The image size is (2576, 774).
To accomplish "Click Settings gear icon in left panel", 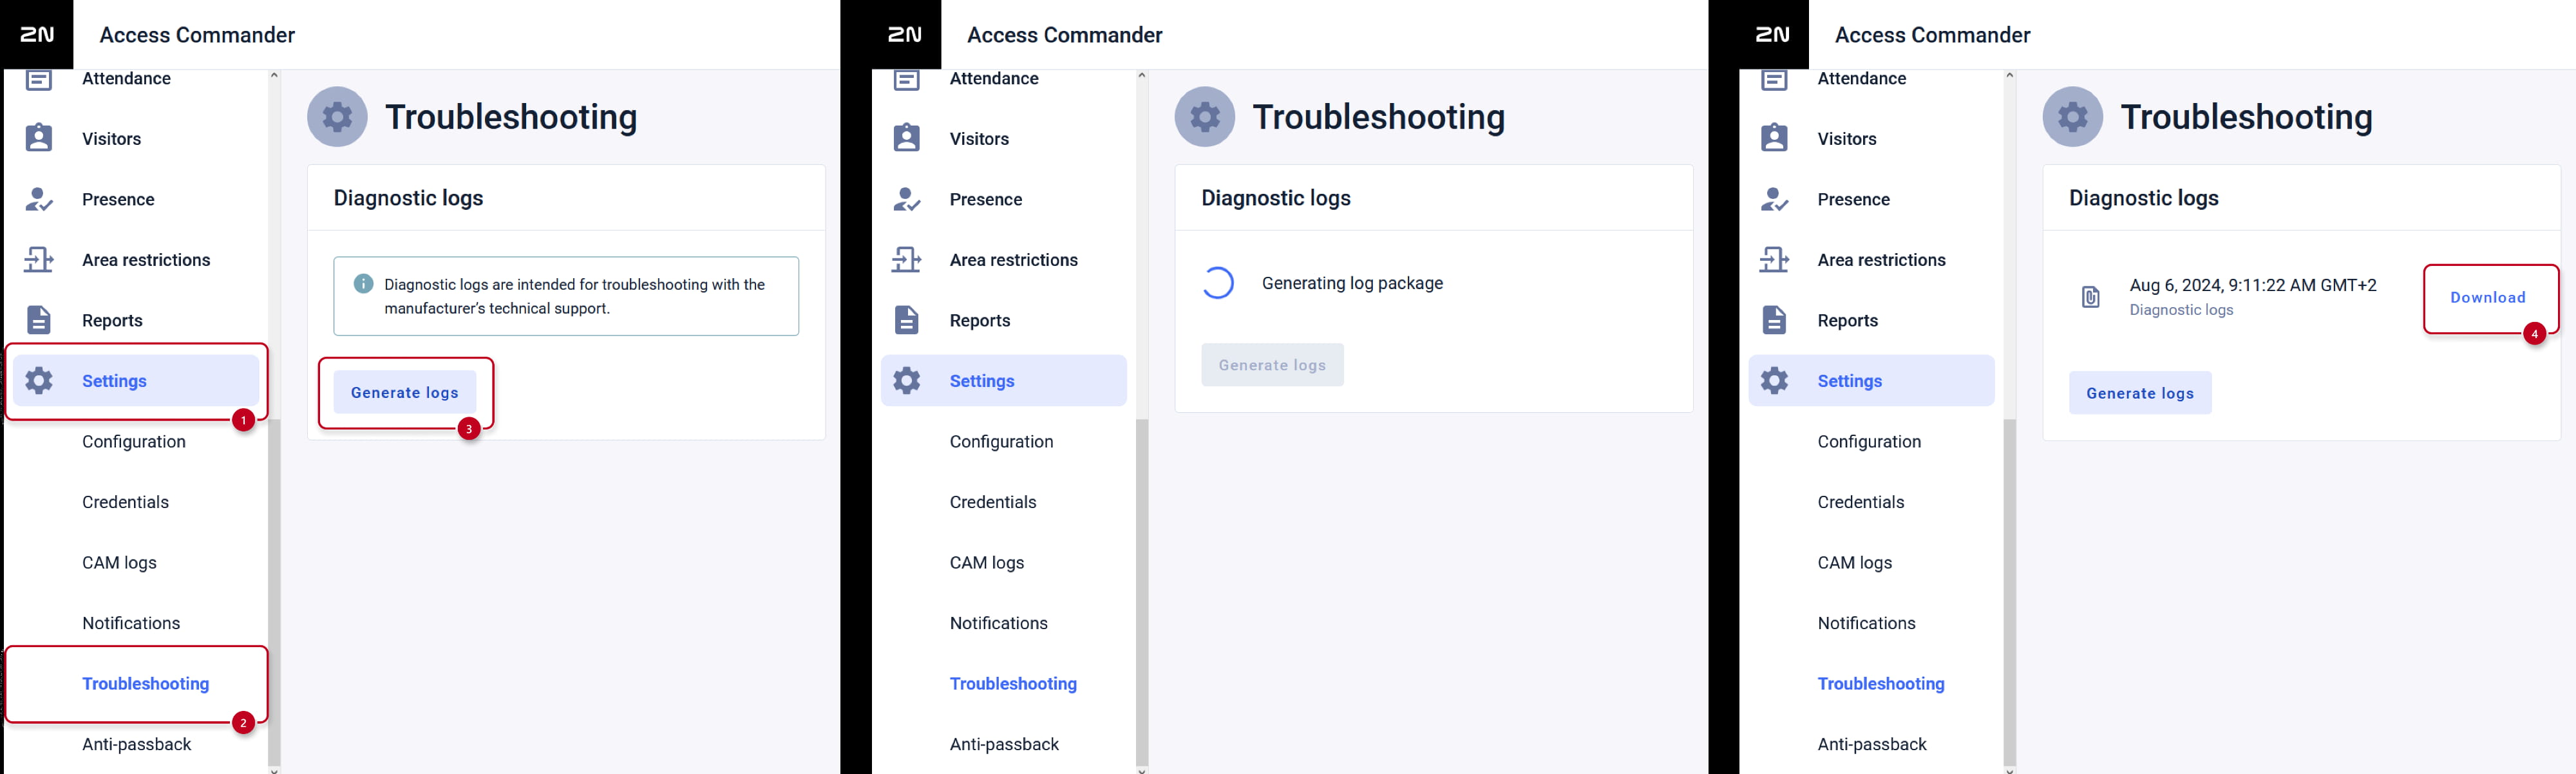I will point(39,381).
